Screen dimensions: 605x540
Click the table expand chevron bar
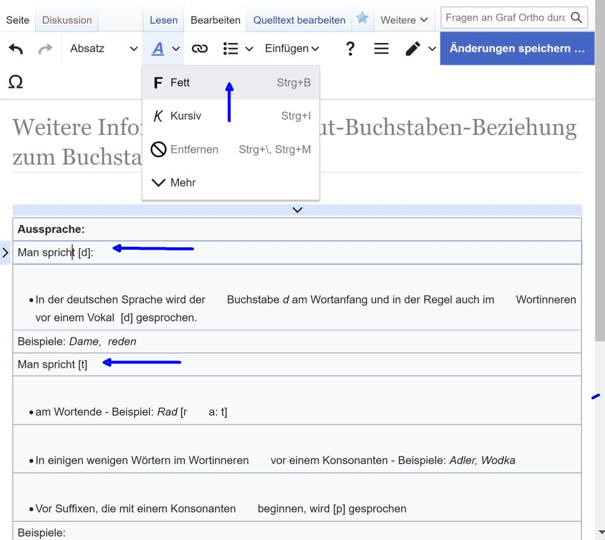[x=297, y=210]
